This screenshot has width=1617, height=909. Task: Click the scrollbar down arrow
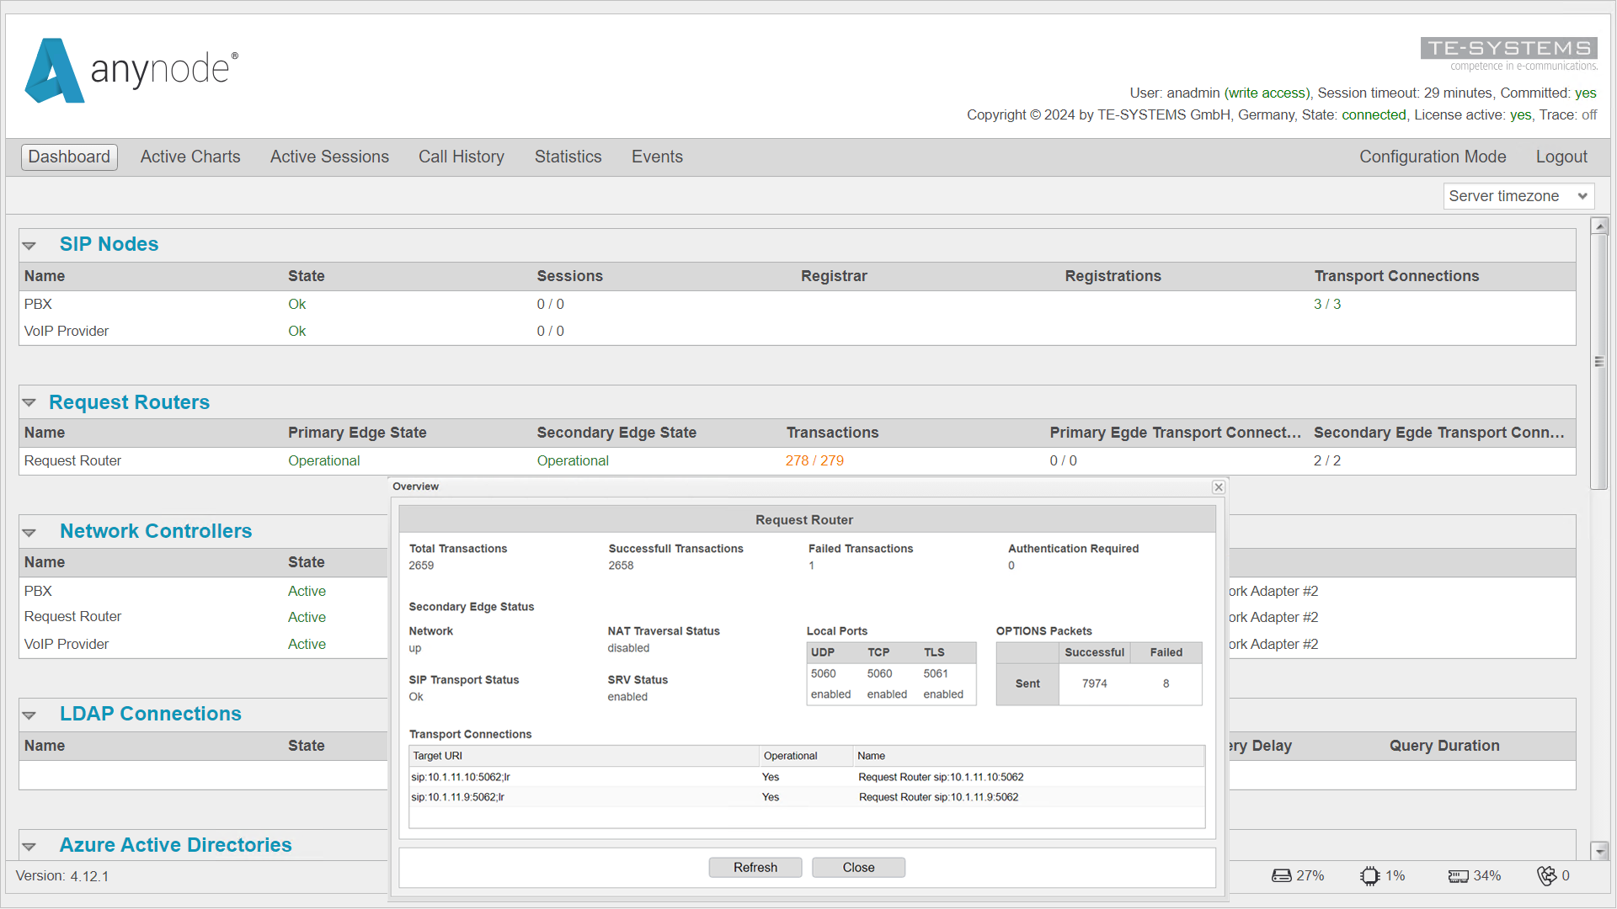[x=1599, y=851]
